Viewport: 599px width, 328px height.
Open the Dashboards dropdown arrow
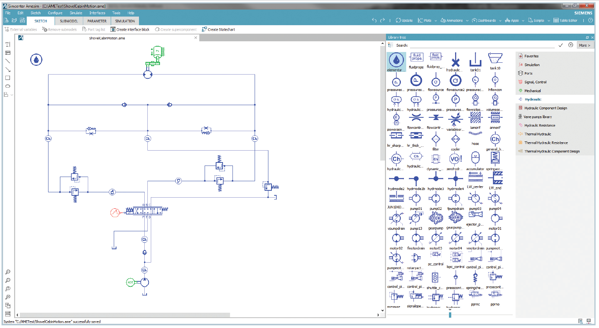tap(500, 21)
